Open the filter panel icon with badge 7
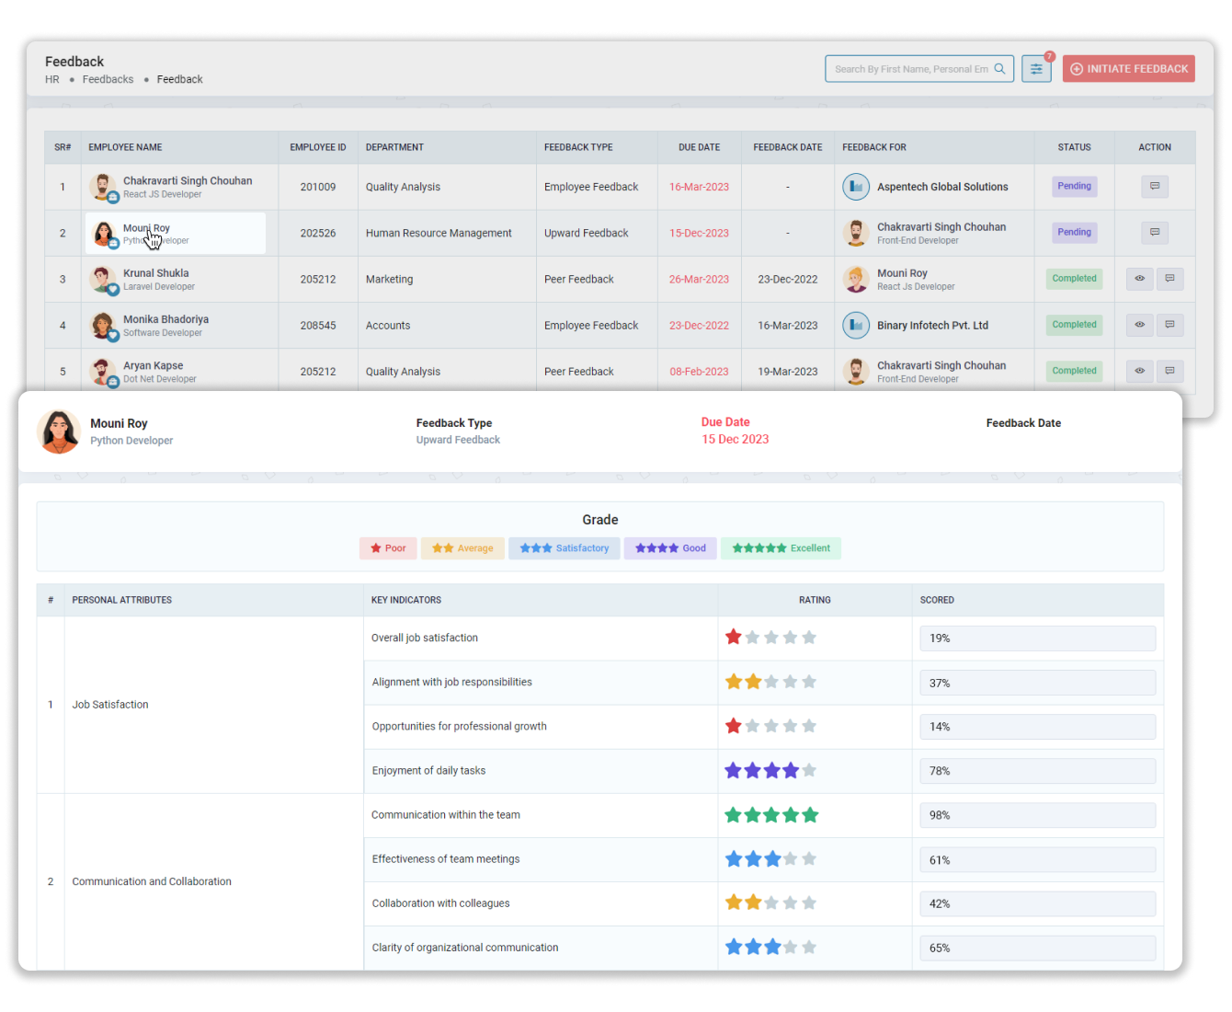 pos(1036,68)
